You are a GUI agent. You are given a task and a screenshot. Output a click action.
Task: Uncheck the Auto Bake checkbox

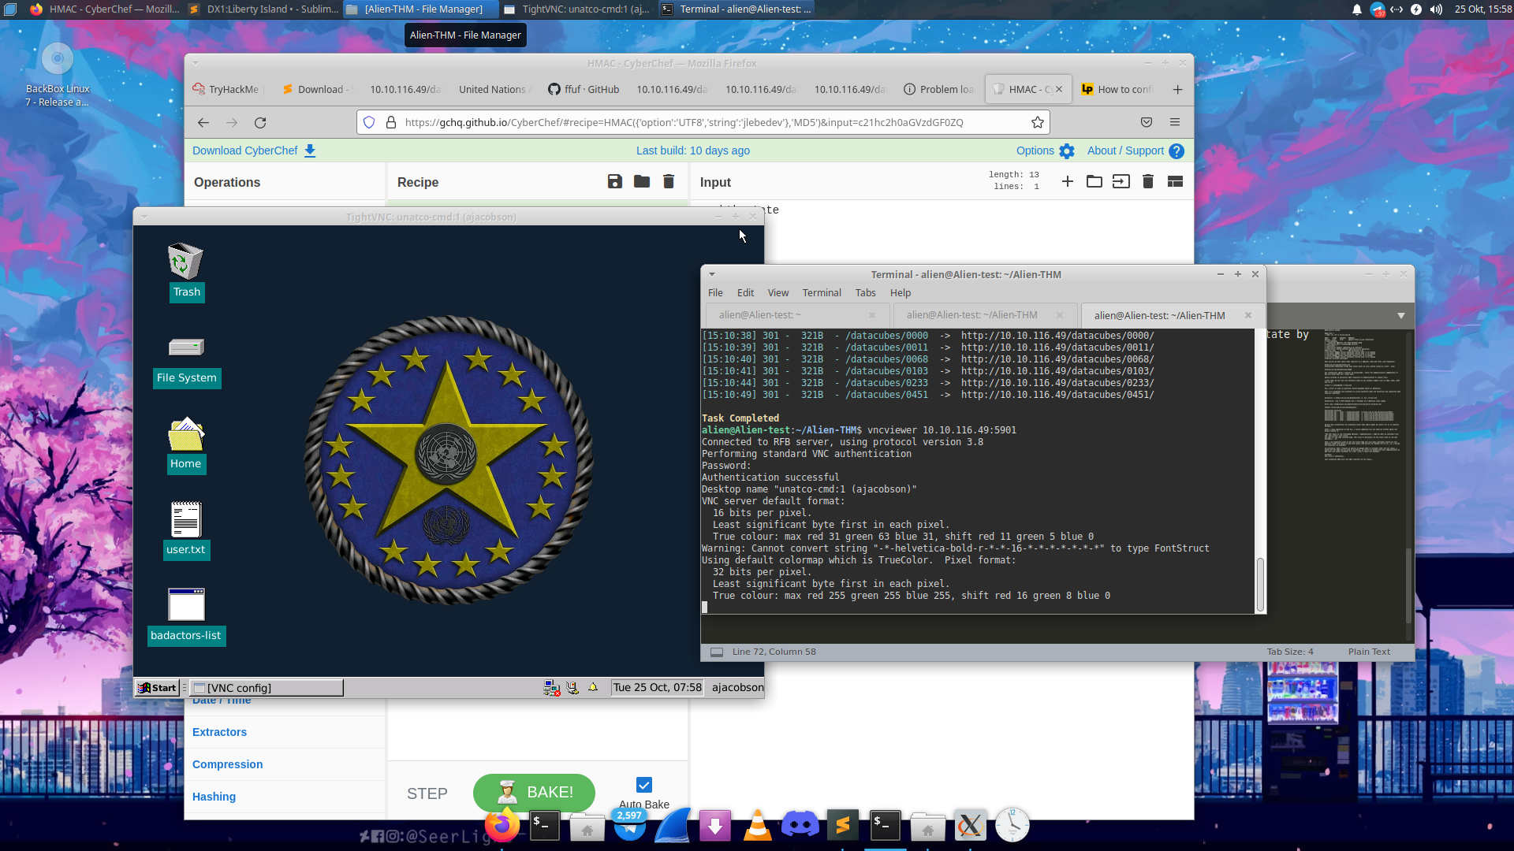(x=644, y=784)
